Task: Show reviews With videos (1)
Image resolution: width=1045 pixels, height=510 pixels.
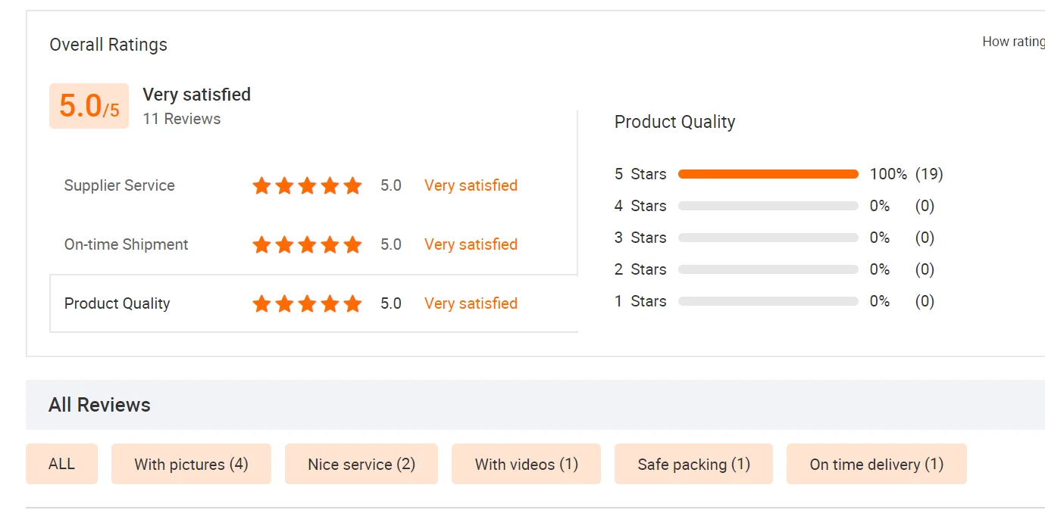Action: (x=526, y=464)
